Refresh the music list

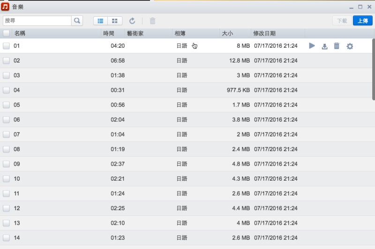tap(132, 21)
